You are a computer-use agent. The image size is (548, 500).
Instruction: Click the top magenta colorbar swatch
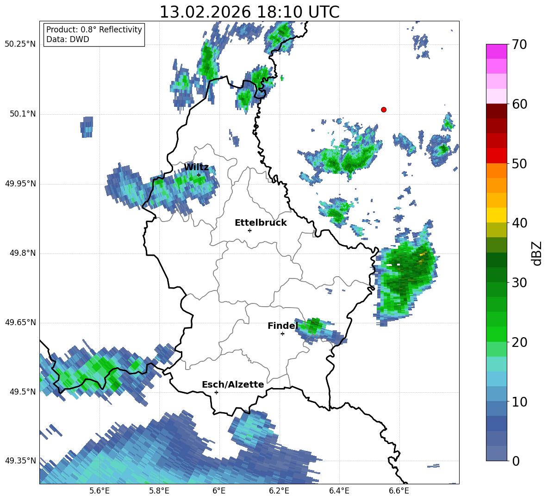[496, 51]
